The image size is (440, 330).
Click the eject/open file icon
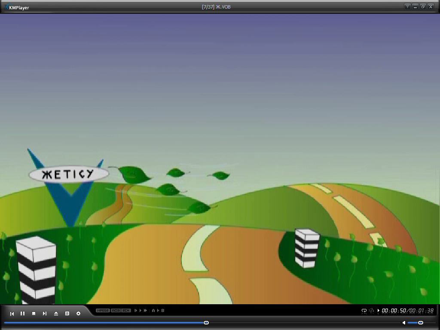[56, 313]
